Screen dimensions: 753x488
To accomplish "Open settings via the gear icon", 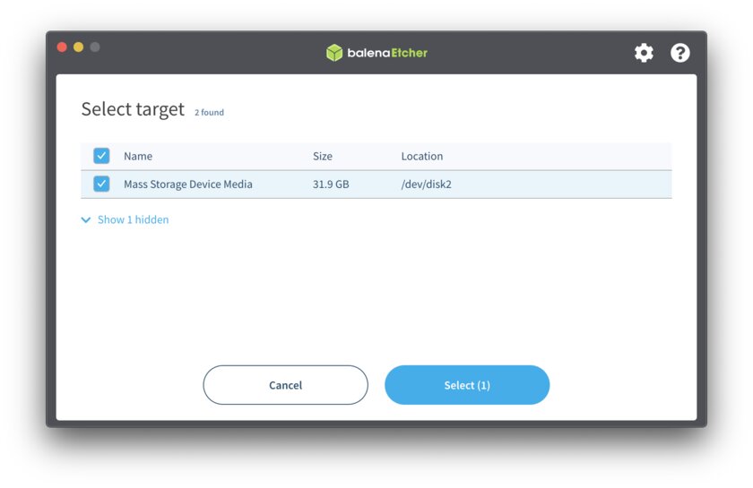I will (644, 53).
